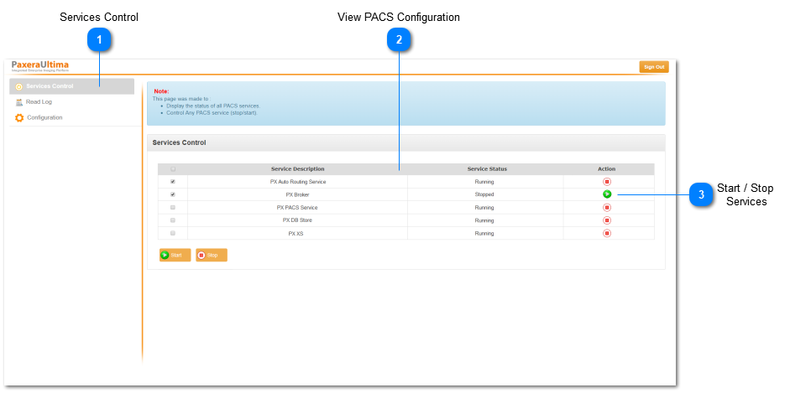The image size is (790, 393).
Task: Check the PX DB Store checkbox
Action: pos(173,220)
